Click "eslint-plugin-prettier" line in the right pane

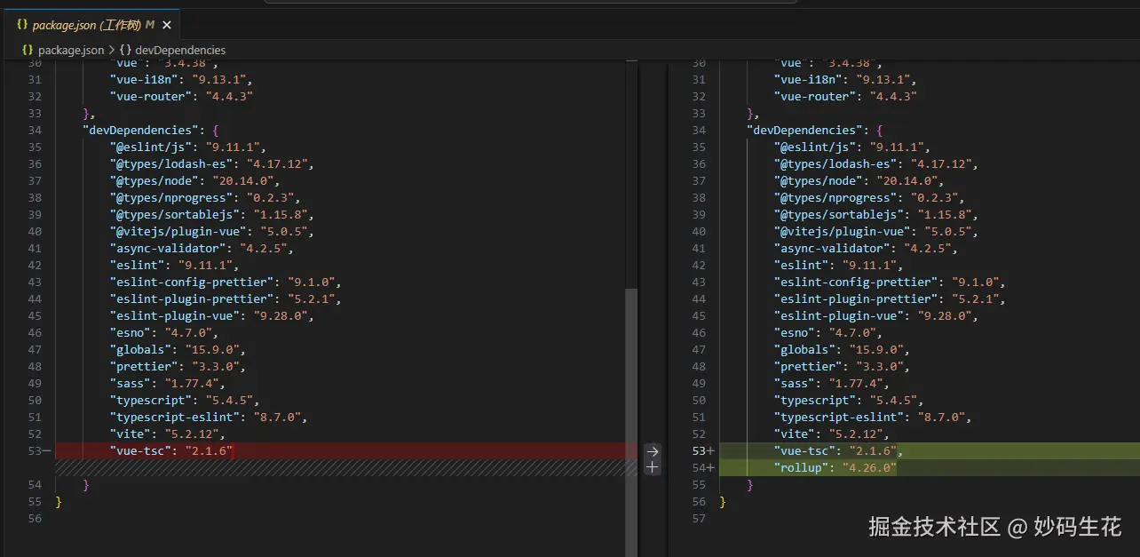click(x=890, y=298)
